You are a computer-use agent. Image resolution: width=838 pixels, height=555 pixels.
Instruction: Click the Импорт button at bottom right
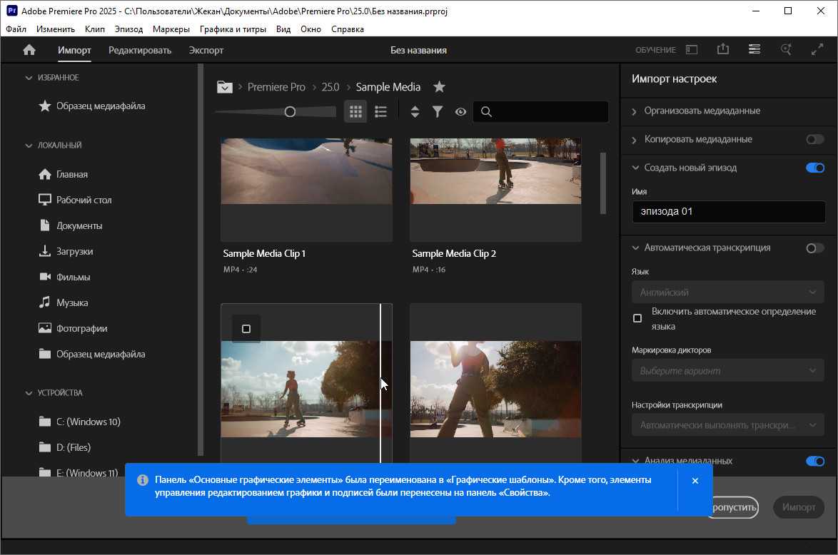coord(798,507)
